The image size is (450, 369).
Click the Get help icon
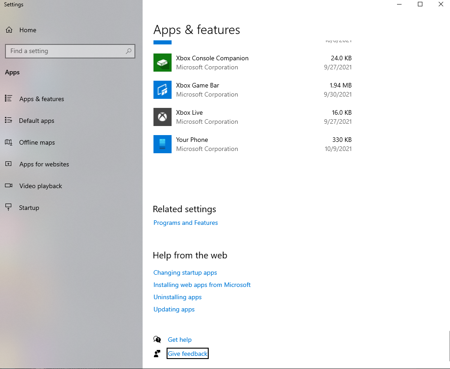tap(157, 339)
